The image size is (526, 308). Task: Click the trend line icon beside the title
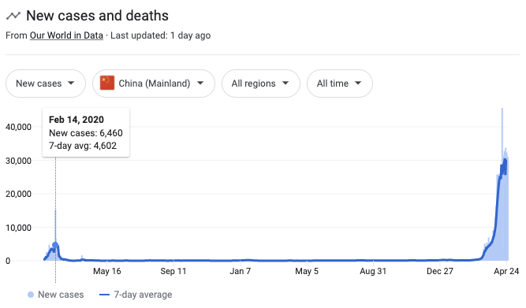13,16
